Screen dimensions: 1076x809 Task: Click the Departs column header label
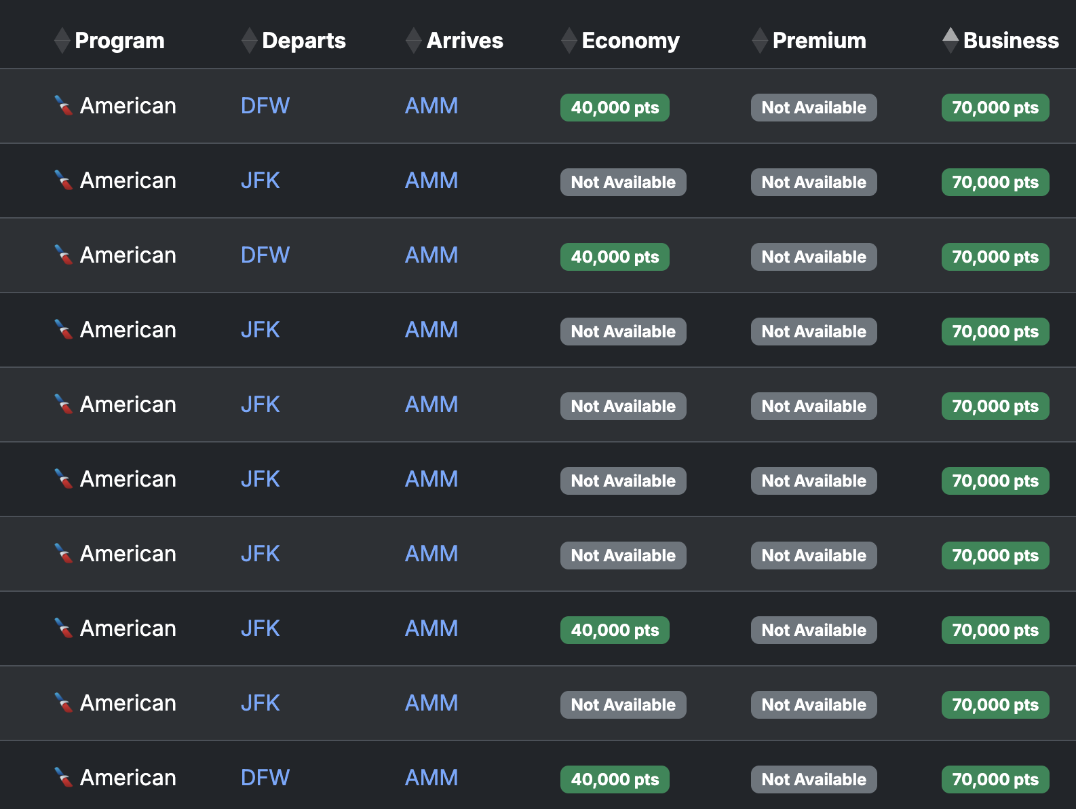coord(304,41)
